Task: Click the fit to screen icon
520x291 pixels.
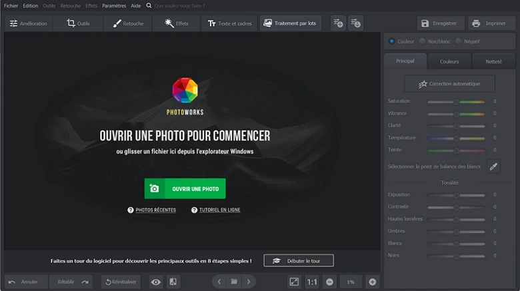Action: click(294, 282)
